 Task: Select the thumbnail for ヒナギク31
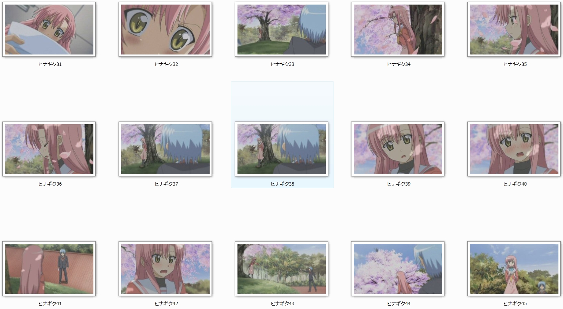49,30
